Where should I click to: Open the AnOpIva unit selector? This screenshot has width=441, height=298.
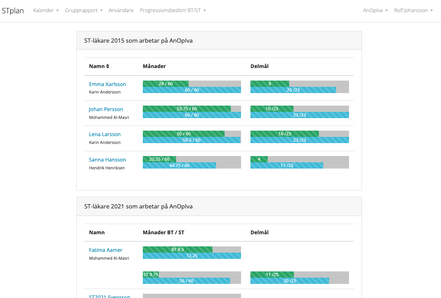(375, 10)
